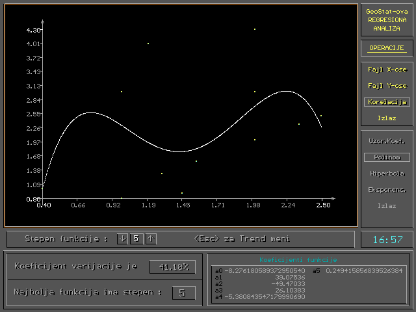Click Izlaz below Eksponenc.
416x312 pixels.
tap(387, 206)
